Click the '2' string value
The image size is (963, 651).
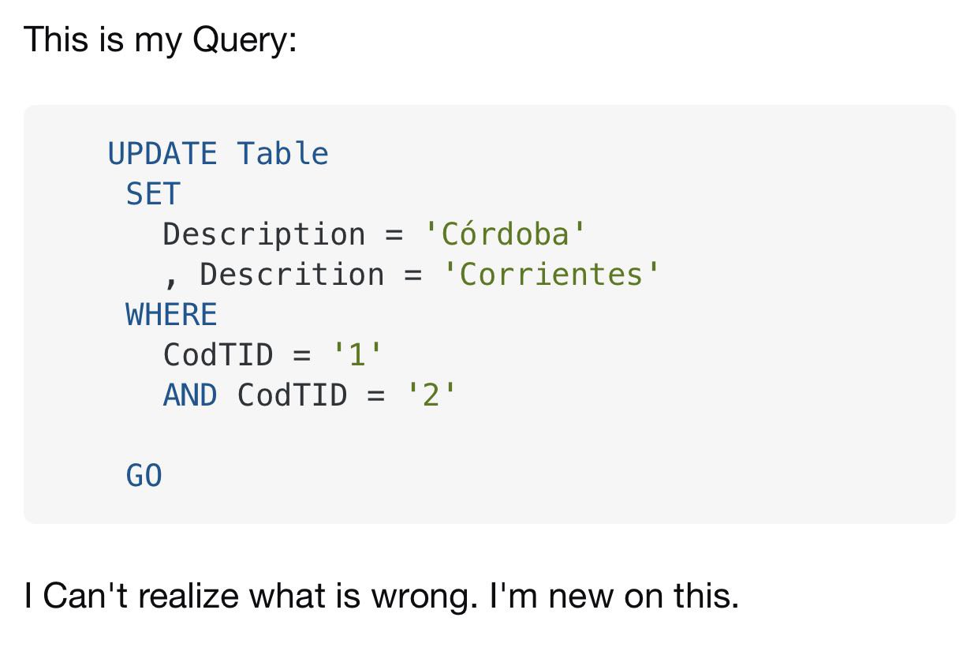(x=431, y=395)
